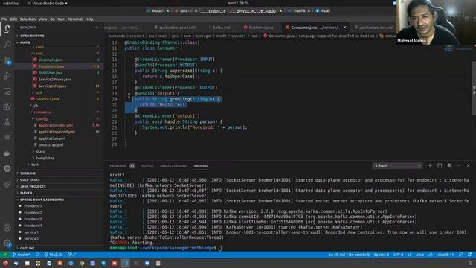Image resolution: width=476 pixels, height=268 pixels.
Task: Open the Edit menu
Action: tap(13, 19)
